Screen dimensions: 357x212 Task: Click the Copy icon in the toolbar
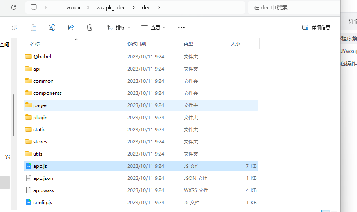click(14, 27)
